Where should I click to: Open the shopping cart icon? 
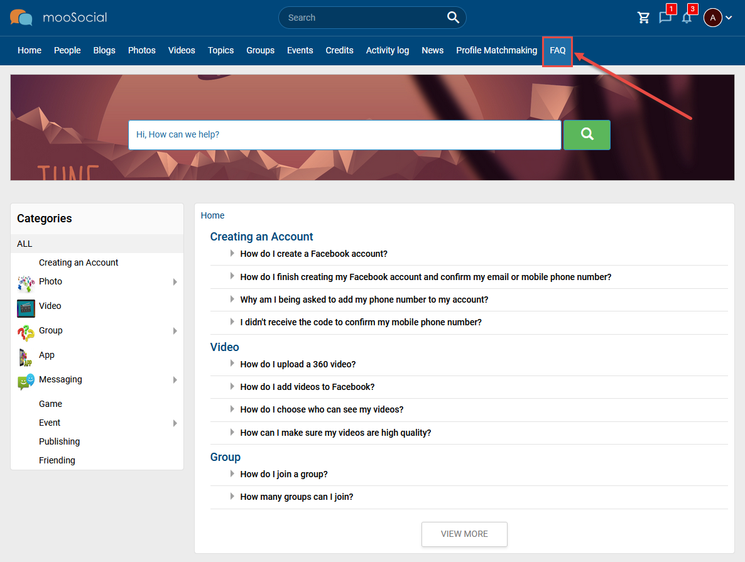[x=643, y=18]
